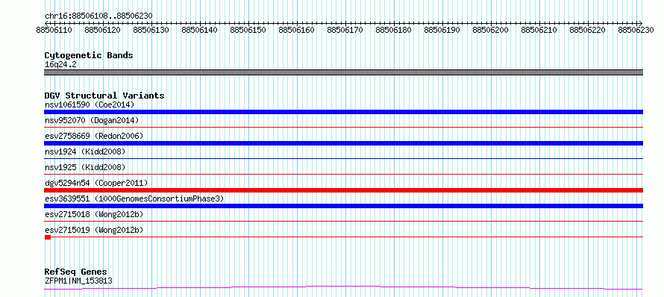This screenshot has height=297, width=664.
Task: Open the ZFPM1|NM_153813 gene label
Action: pyautogui.click(x=78, y=281)
